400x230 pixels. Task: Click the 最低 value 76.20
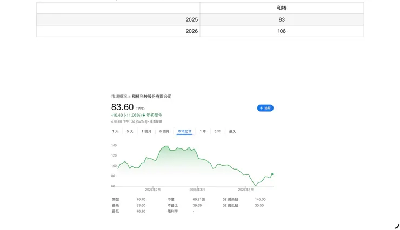point(141,211)
